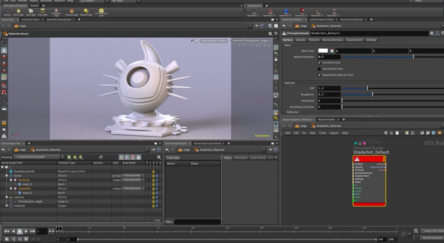
Task: Open Material Library gear settings menu
Action: point(270,33)
